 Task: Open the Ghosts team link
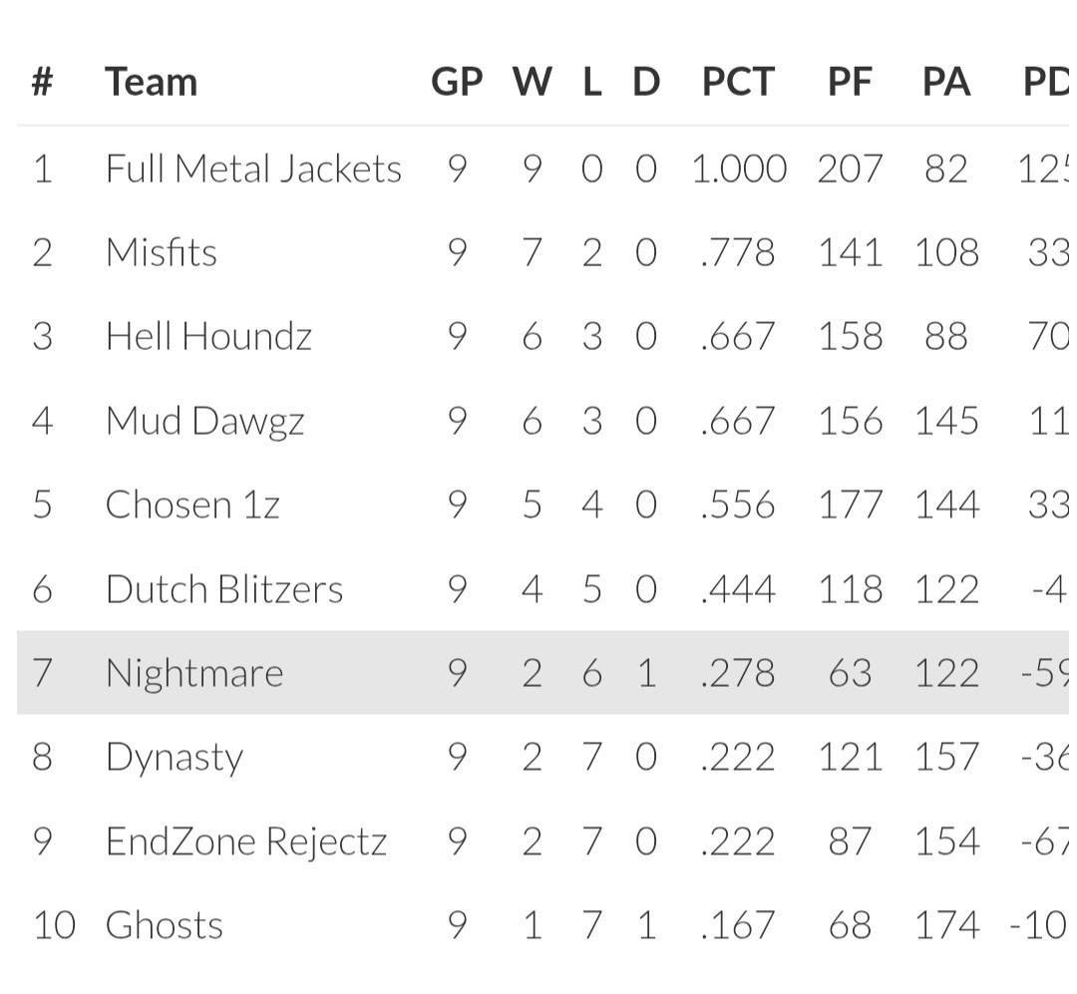(165, 925)
